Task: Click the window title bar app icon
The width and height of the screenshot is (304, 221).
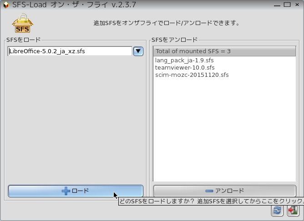Action: click(6, 5)
